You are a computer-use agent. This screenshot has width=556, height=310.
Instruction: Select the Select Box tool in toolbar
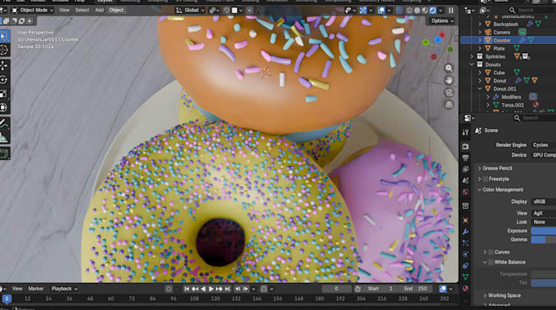pyautogui.click(x=4, y=37)
